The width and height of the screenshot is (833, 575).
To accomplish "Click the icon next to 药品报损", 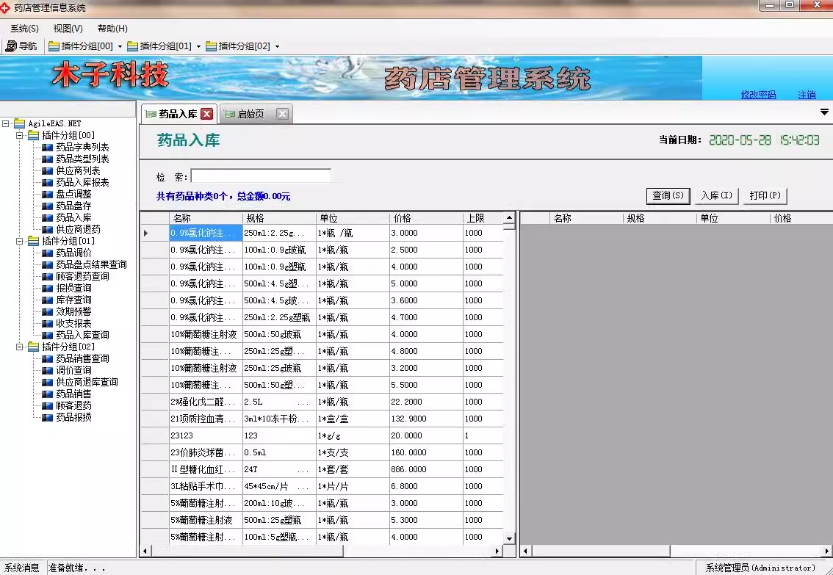I will pyautogui.click(x=47, y=417).
